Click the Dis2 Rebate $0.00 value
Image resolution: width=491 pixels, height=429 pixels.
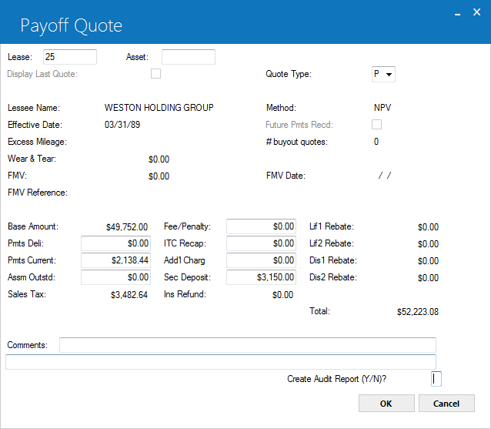point(428,277)
